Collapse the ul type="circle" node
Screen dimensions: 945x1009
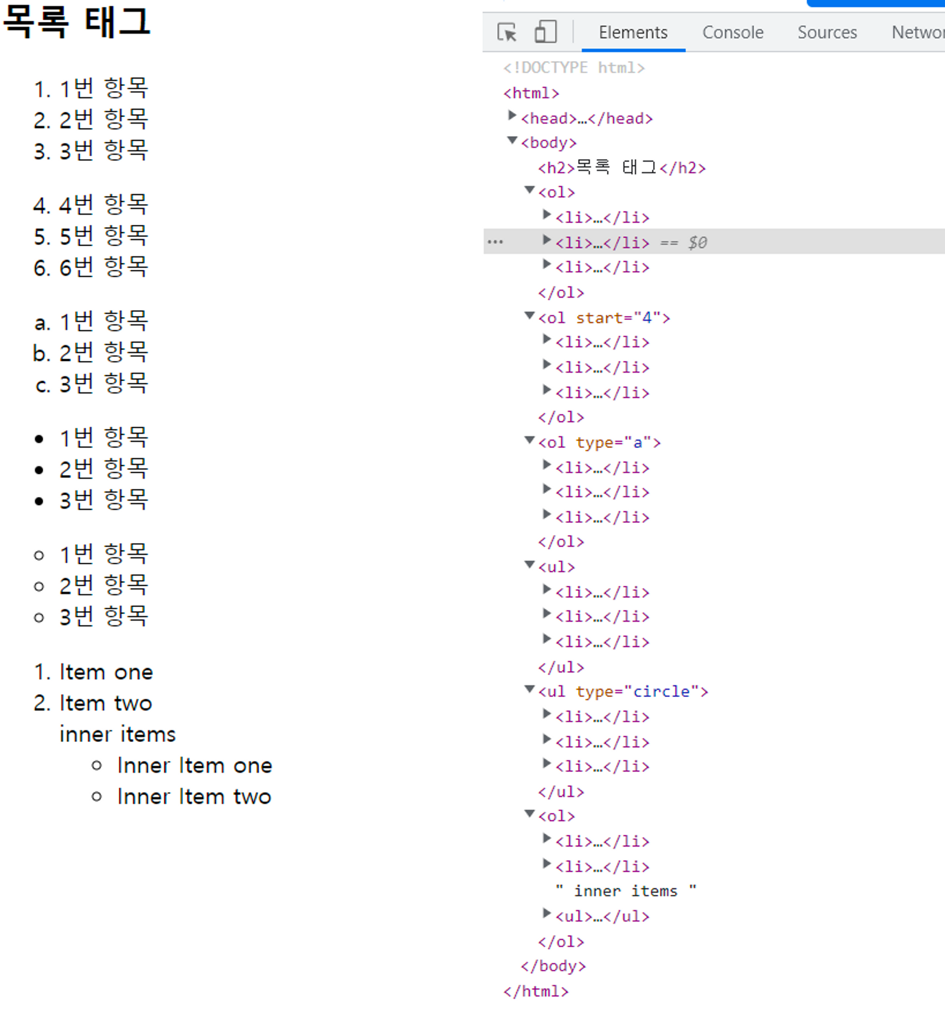click(529, 689)
